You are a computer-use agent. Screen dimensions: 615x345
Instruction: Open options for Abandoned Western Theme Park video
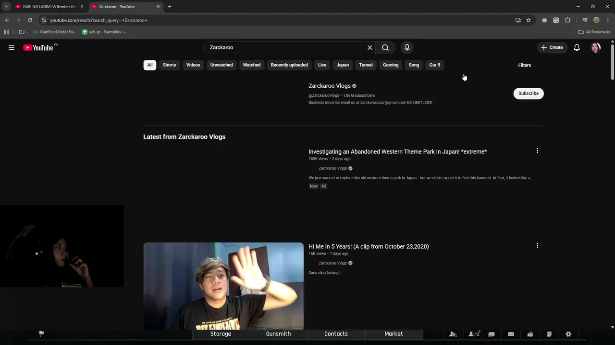tap(537, 151)
